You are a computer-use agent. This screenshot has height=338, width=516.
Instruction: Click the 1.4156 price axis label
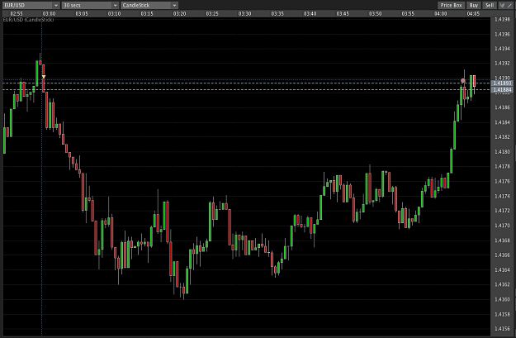coord(502,329)
